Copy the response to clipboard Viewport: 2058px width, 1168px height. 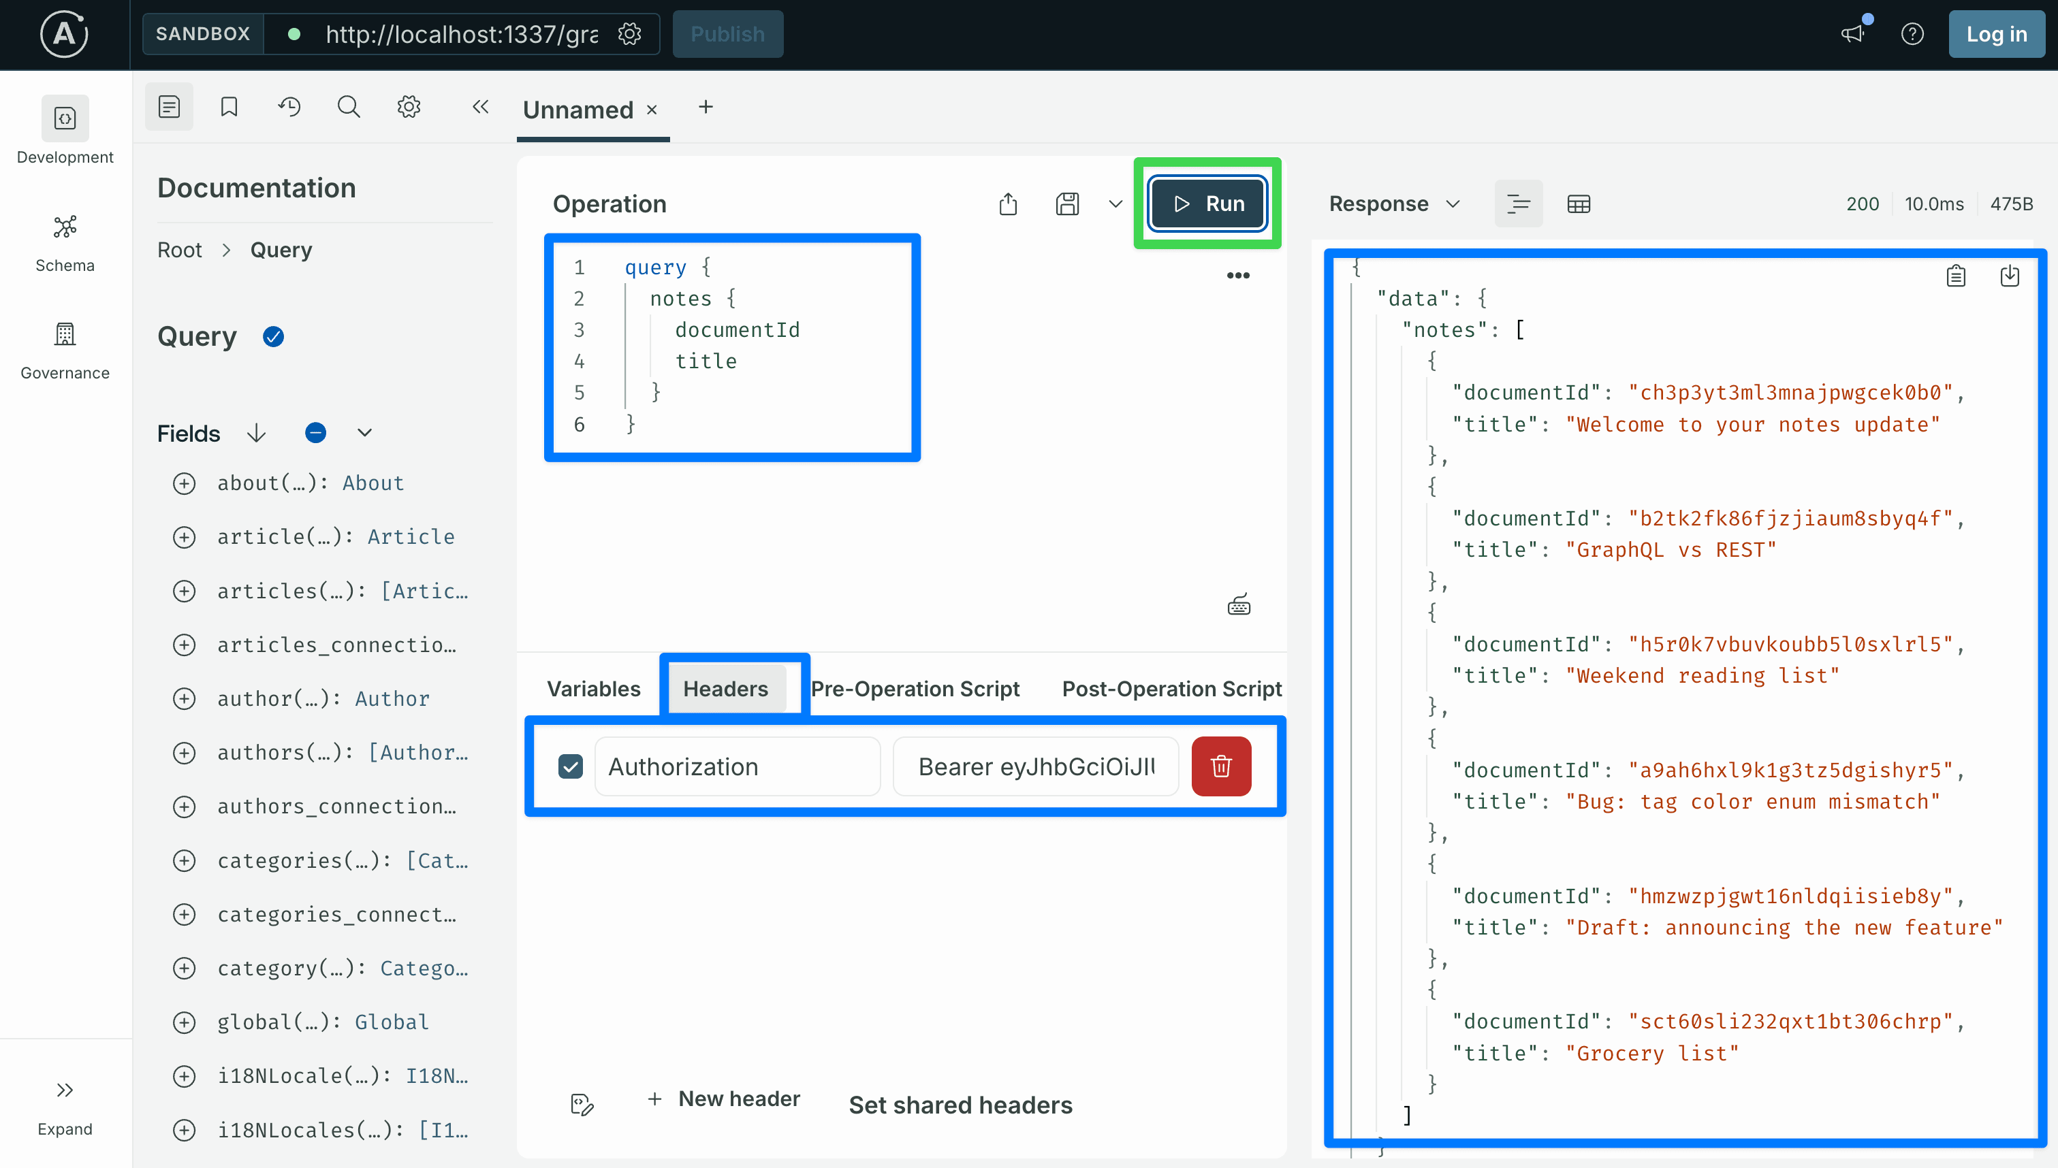click(x=1956, y=276)
